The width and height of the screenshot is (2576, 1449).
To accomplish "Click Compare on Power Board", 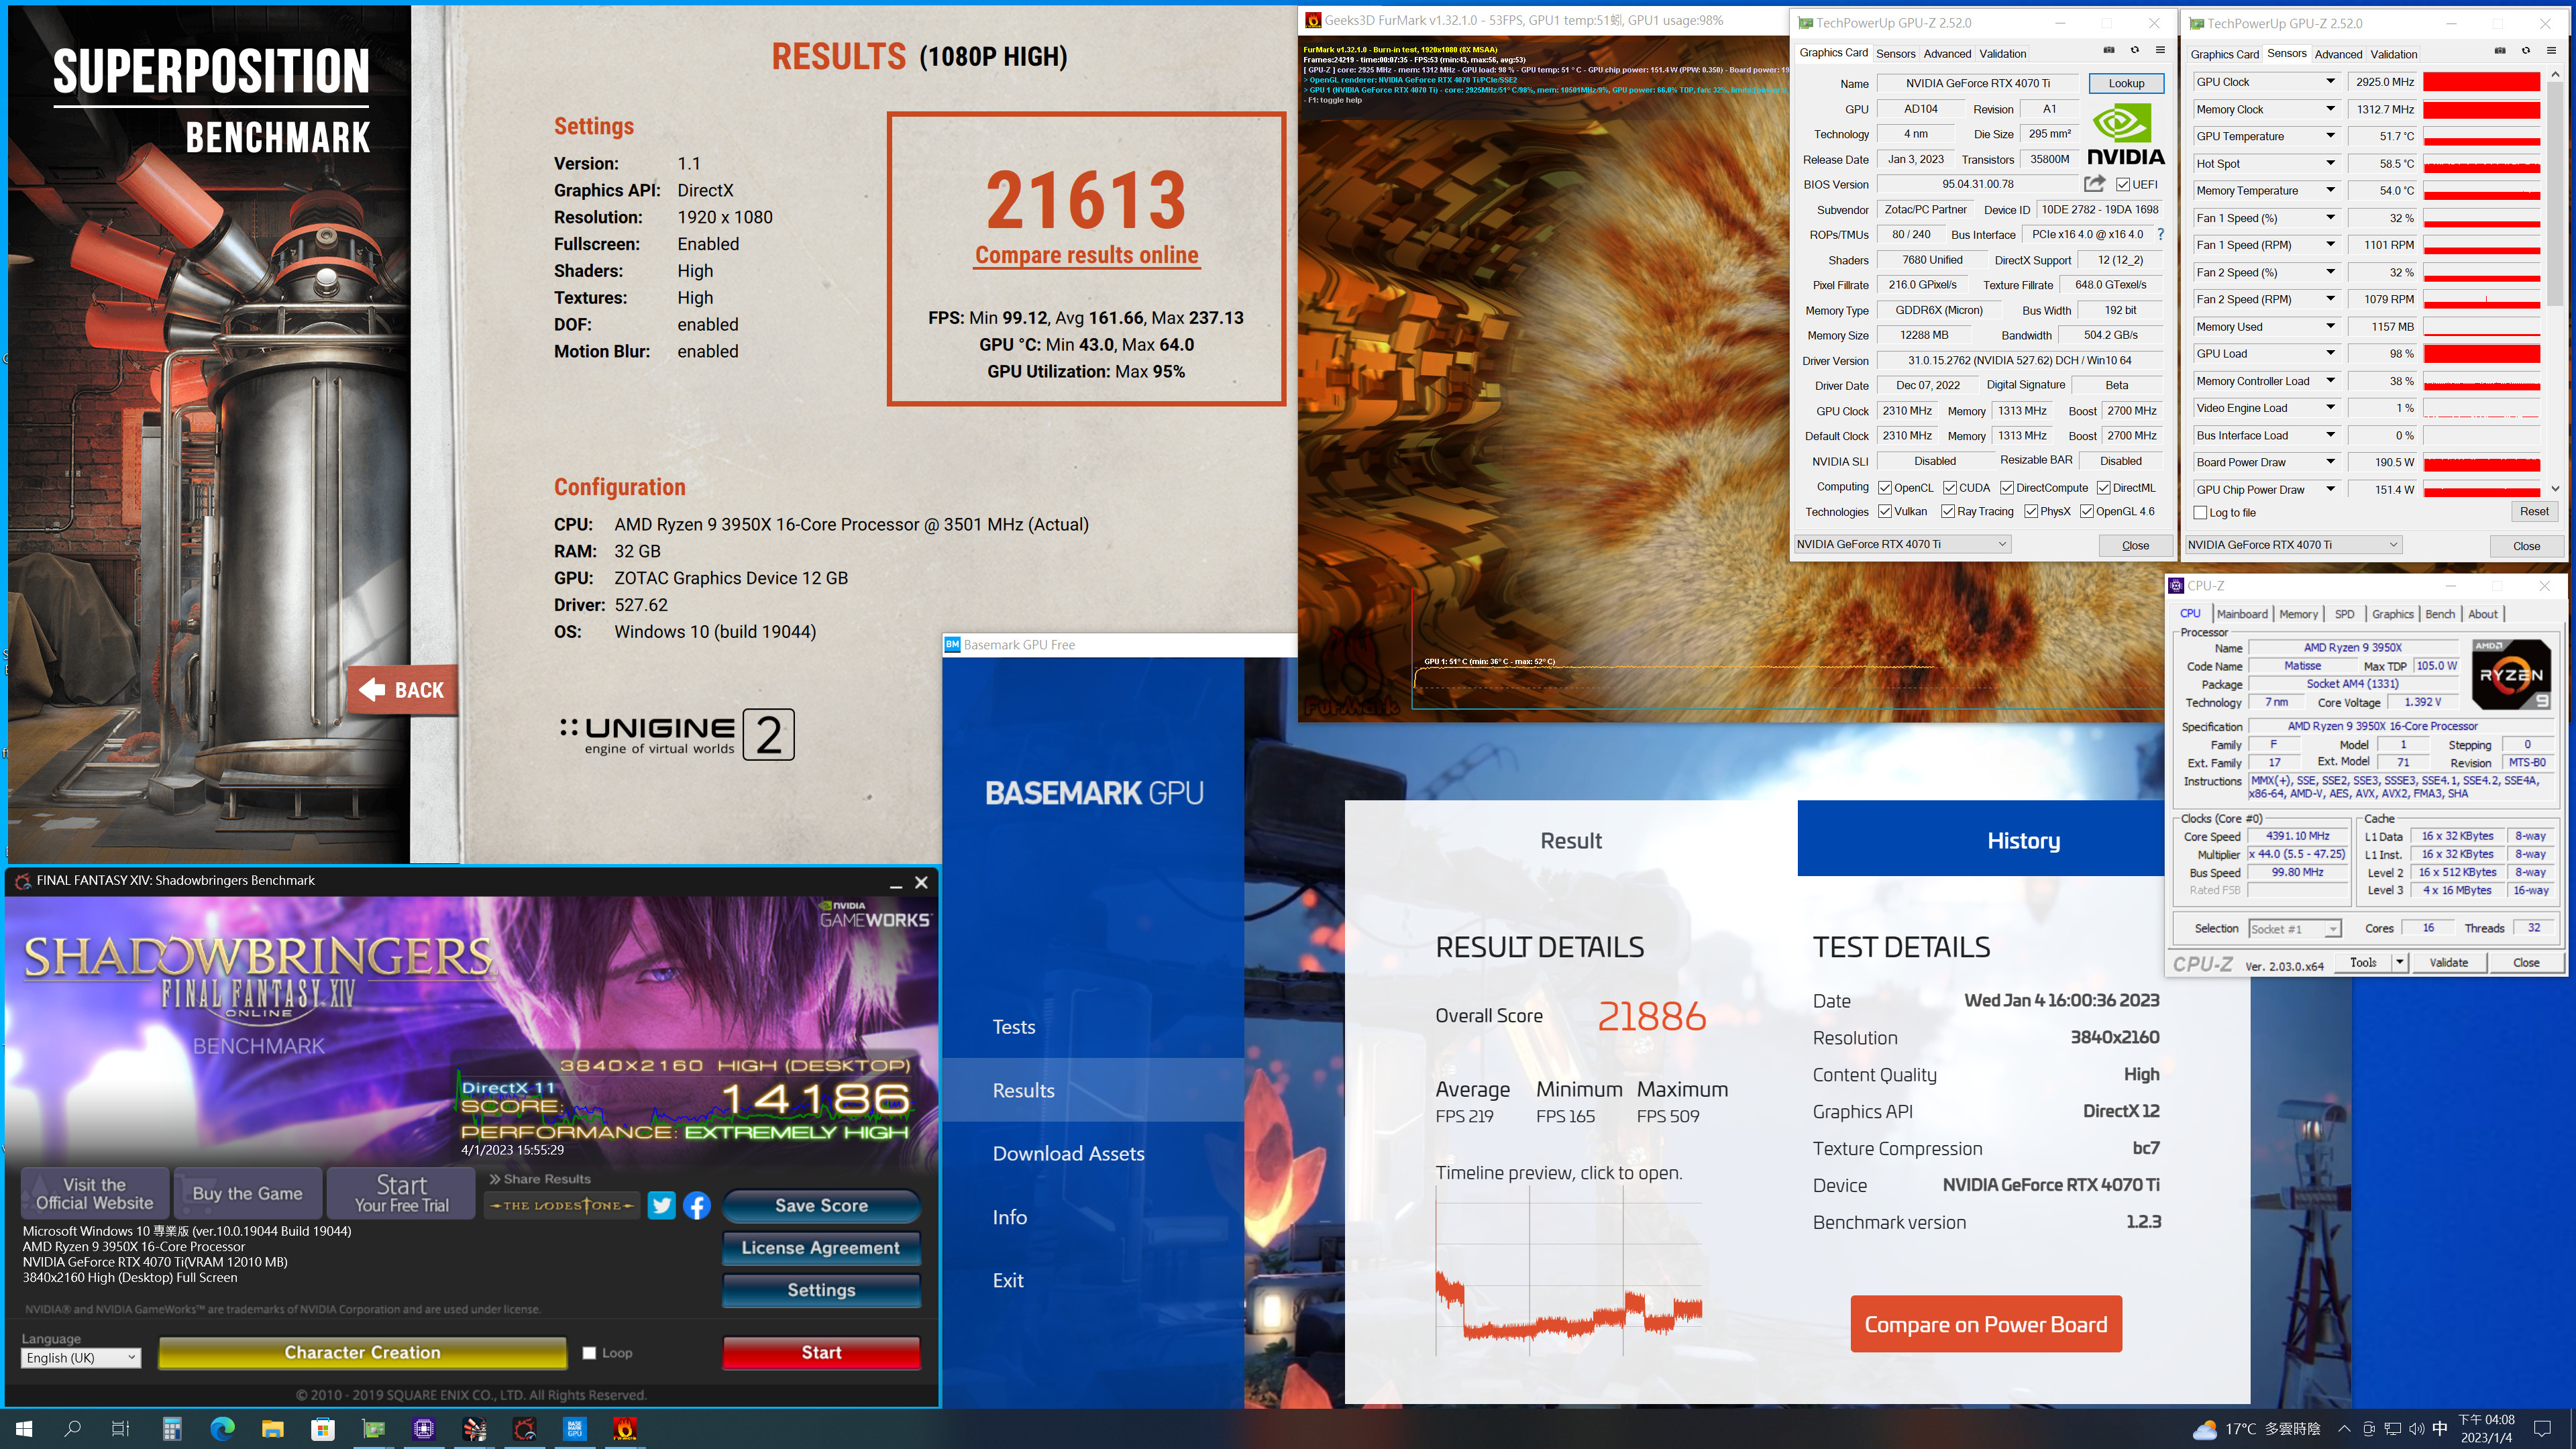I will [x=1985, y=1324].
